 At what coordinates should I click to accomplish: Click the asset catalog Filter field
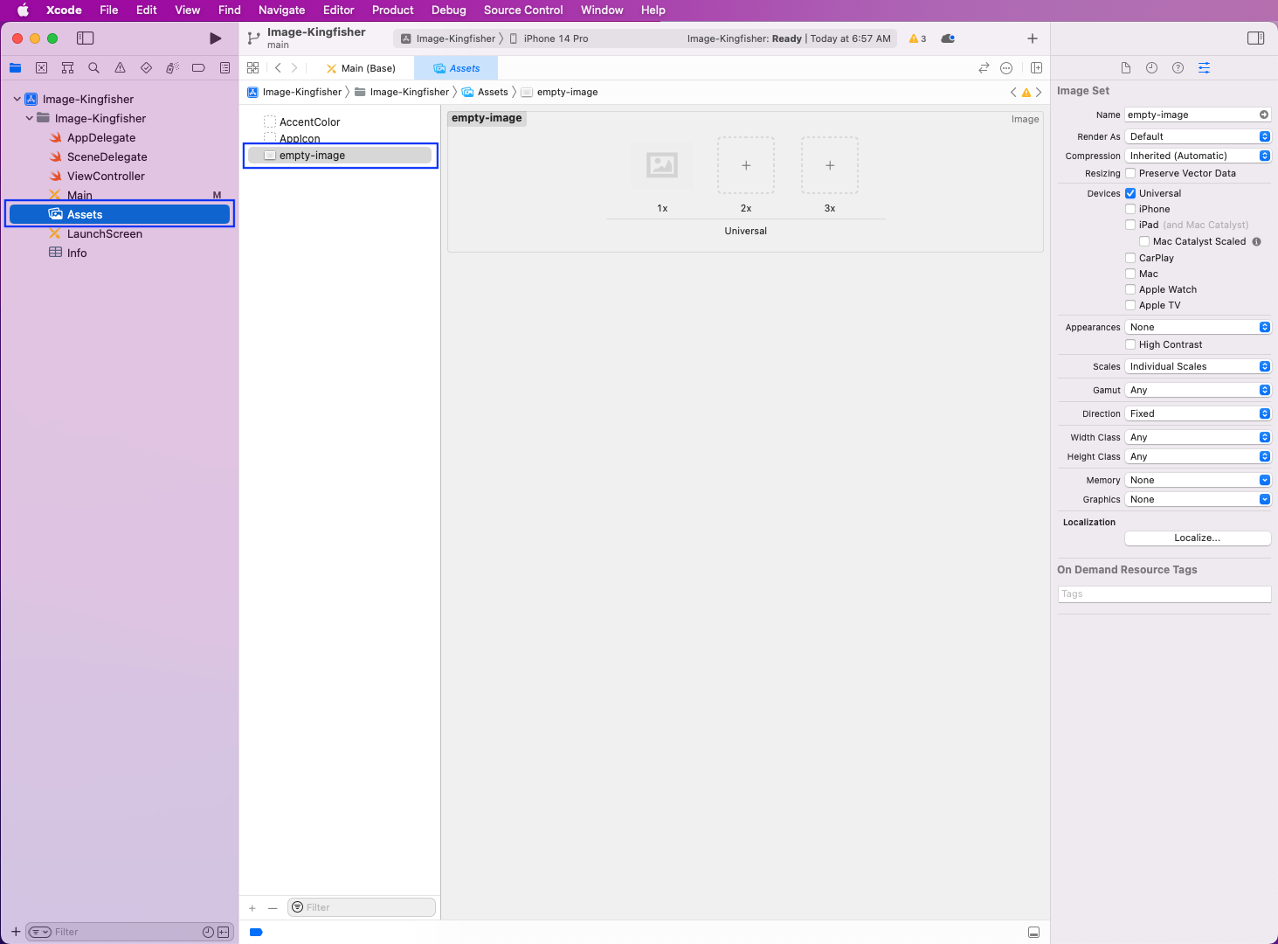pos(362,907)
